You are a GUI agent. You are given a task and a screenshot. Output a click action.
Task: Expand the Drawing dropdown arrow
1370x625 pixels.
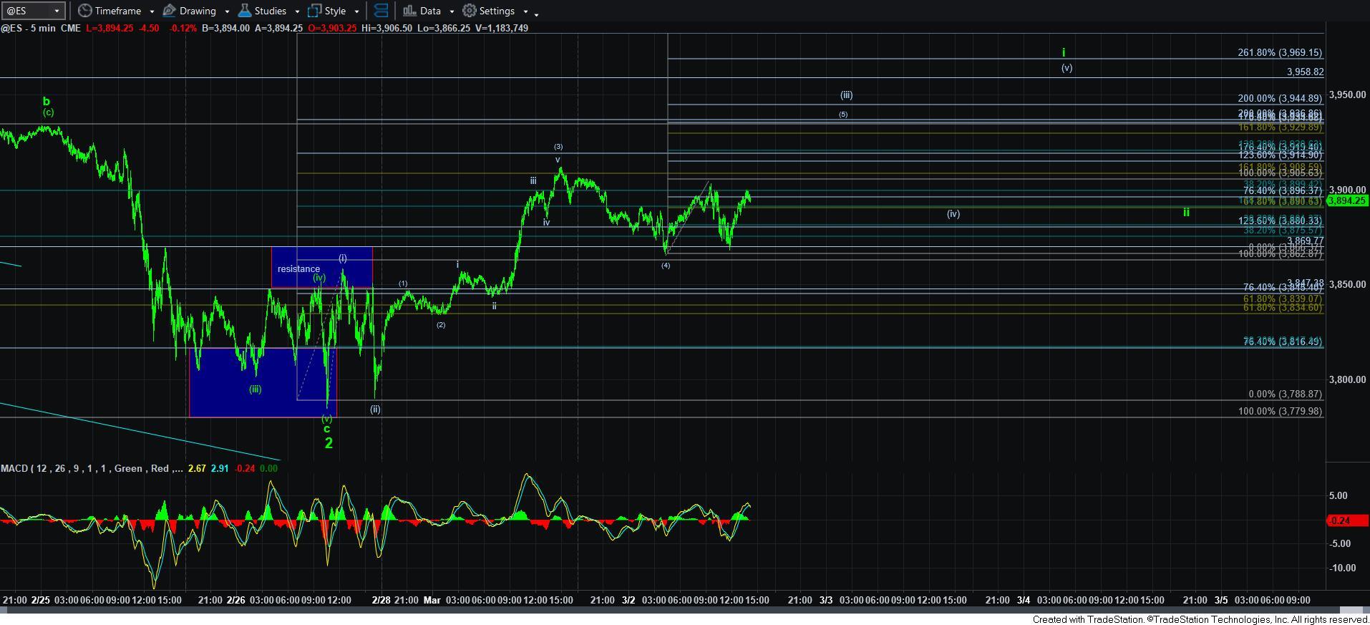tap(227, 11)
